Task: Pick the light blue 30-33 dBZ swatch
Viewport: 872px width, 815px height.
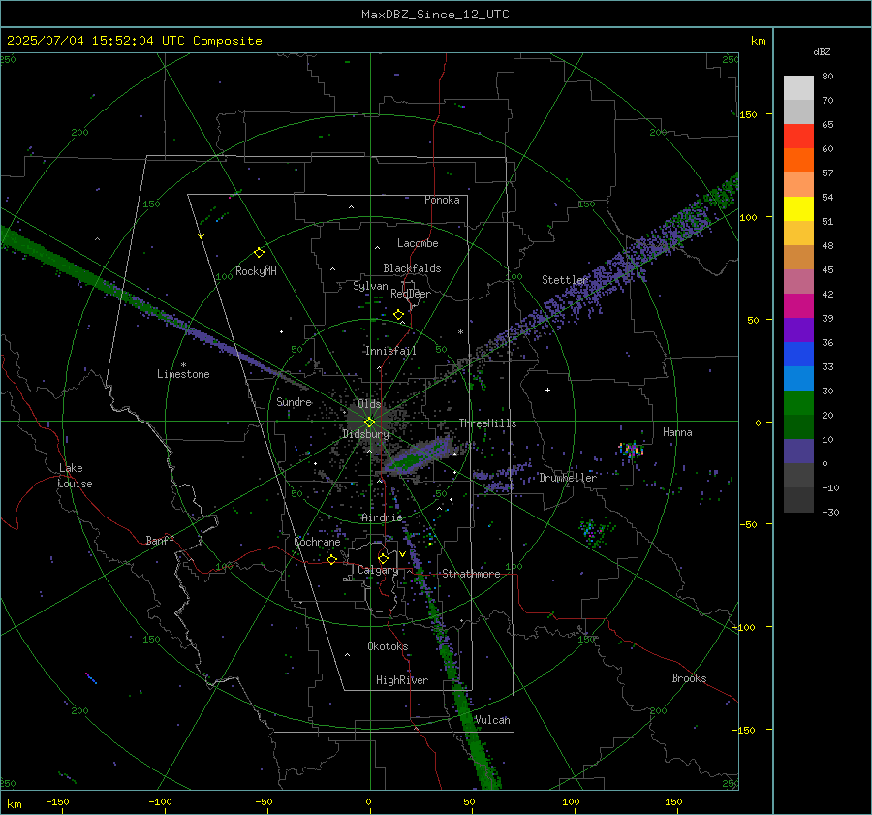Action: coord(798,378)
